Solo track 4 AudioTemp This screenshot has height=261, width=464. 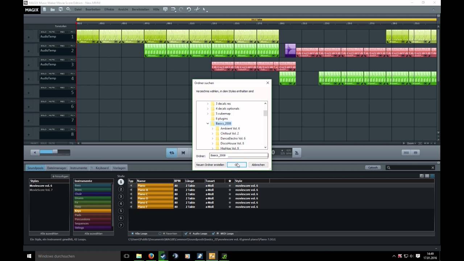(x=43, y=74)
